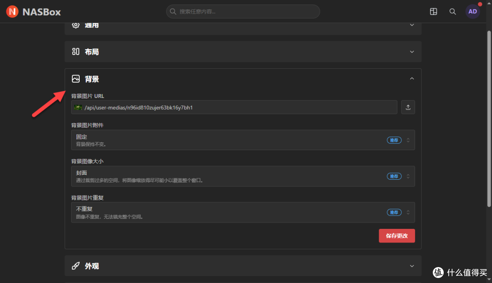Expand the 布局 section
Screen dimensions: 492x283
(x=243, y=52)
